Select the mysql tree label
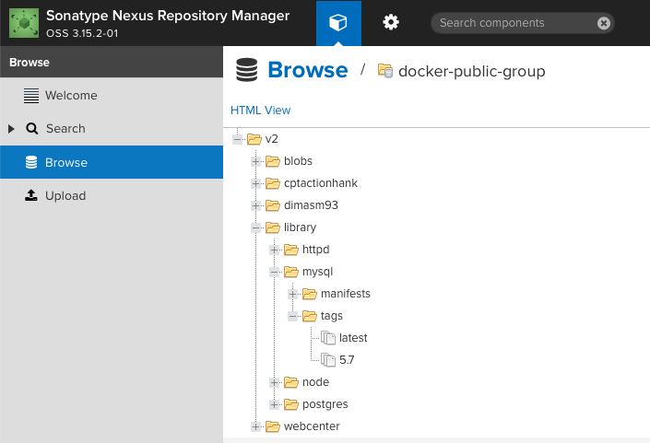Screen dimensions: 650x443 coord(317,272)
